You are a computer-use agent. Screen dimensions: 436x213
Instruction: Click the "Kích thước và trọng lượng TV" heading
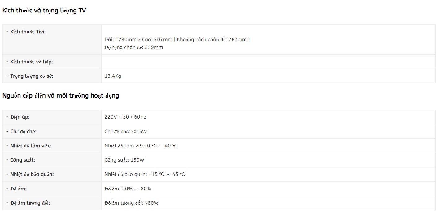coord(44,11)
